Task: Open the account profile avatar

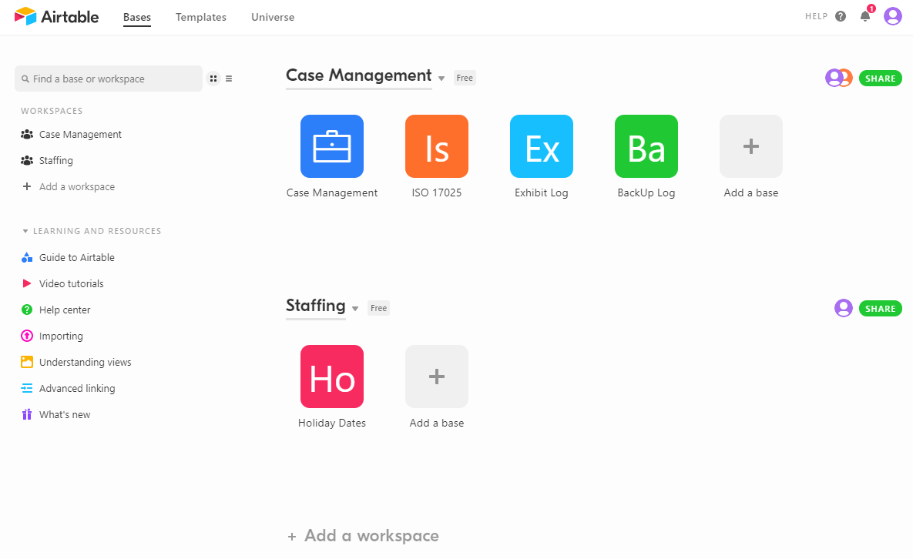Action: 893,16
